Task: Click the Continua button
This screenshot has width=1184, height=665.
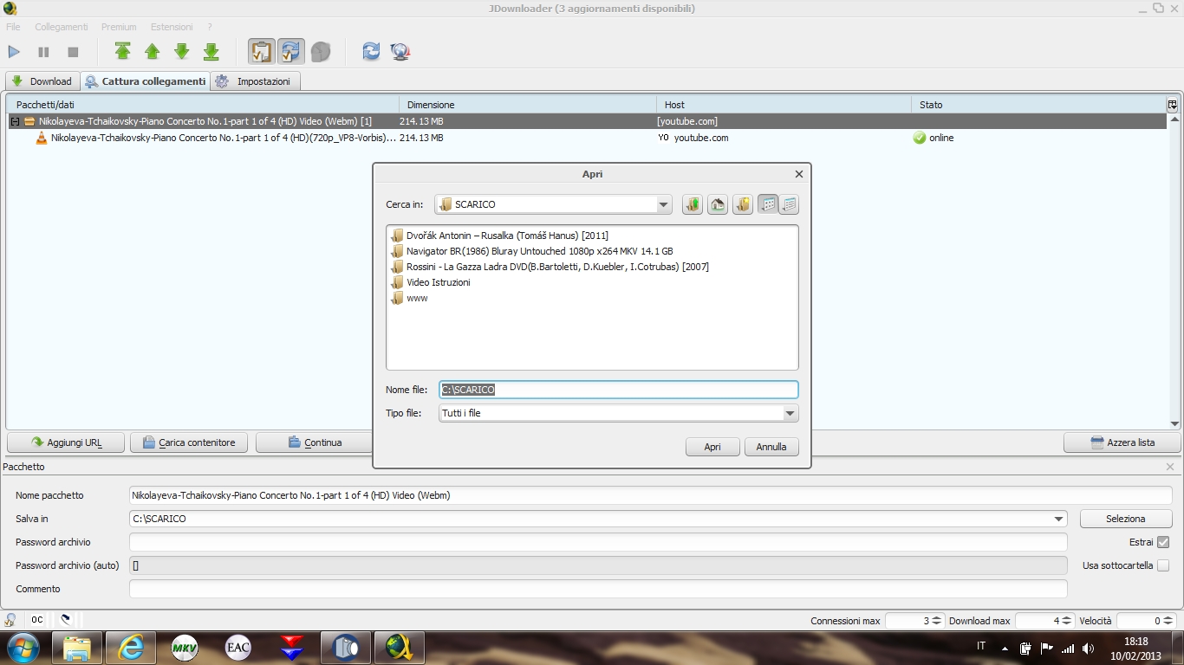Action: pos(315,442)
